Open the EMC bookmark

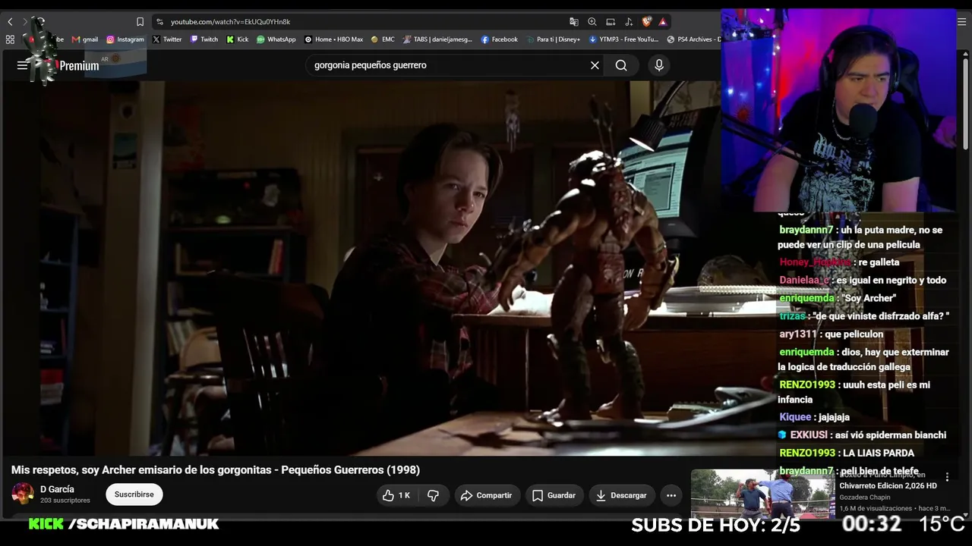(383, 39)
